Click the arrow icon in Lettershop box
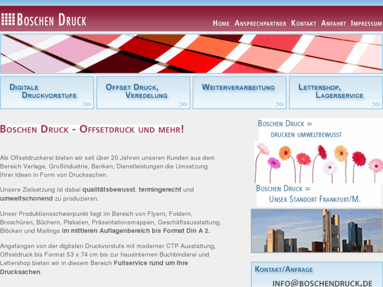The width and height of the screenshot is (383, 287). click(x=376, y=105)
